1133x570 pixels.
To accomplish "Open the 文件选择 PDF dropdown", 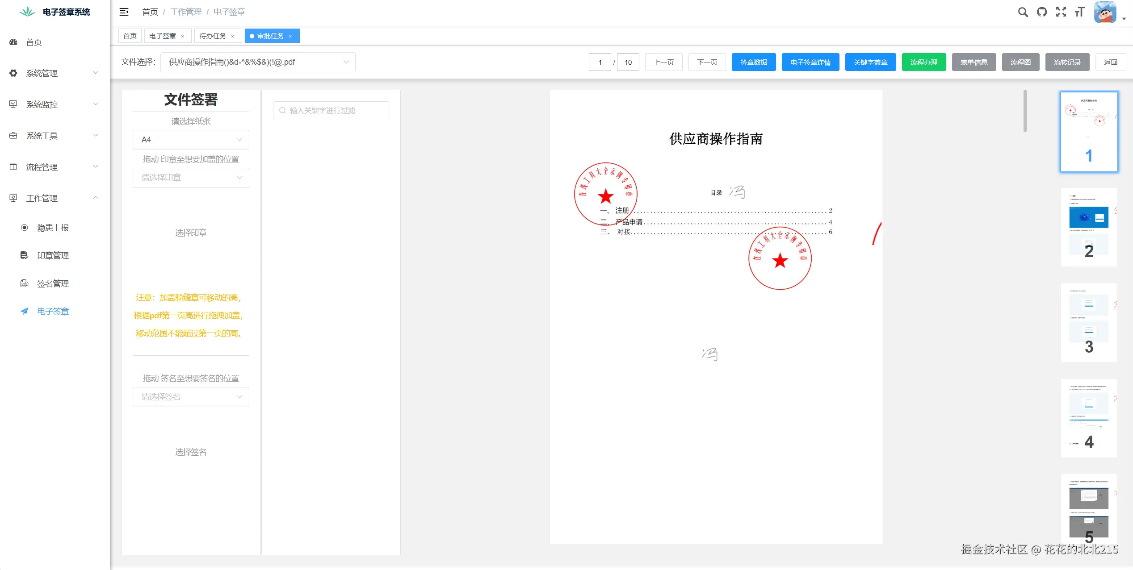I will (x=258, y=62).
